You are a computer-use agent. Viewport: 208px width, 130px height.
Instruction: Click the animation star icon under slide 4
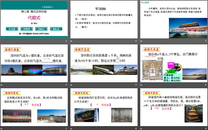(x=1, y=85)
